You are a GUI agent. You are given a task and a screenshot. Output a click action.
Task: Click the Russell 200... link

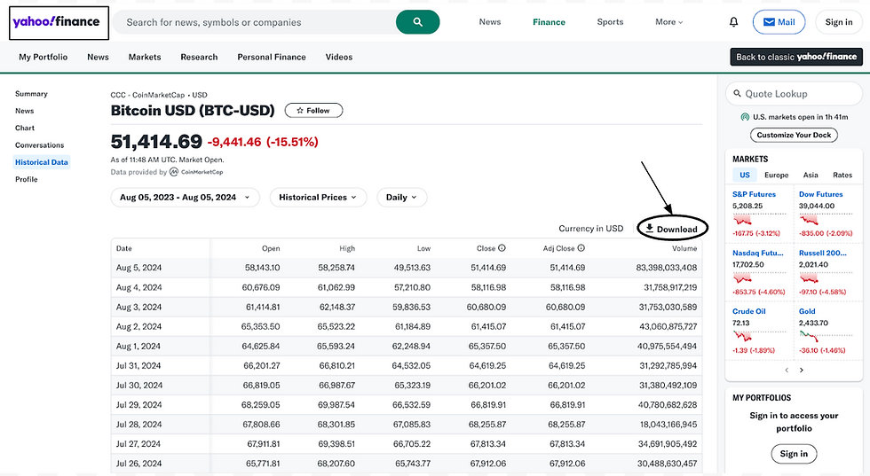[823, 254]
